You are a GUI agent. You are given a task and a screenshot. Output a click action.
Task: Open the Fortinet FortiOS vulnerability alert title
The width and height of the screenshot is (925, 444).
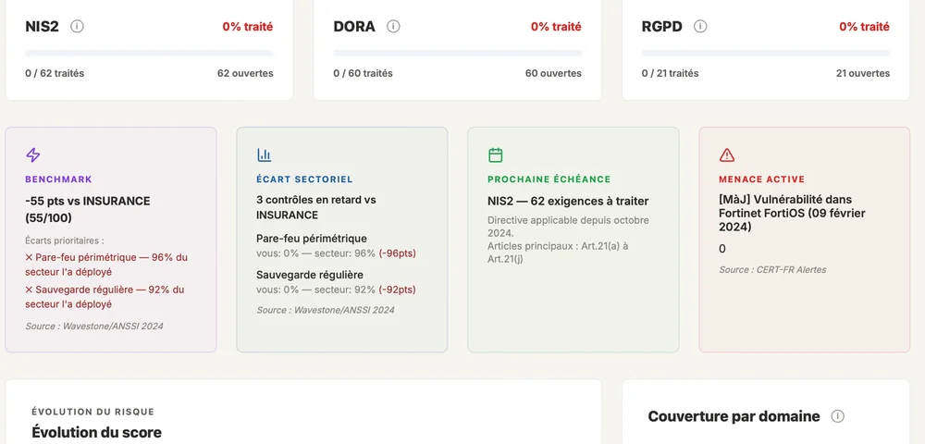[792, 214]
